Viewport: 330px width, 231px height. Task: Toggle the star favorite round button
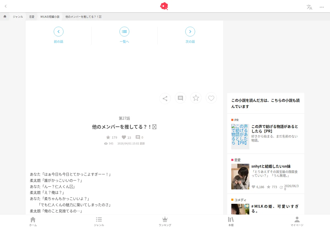coord(196,98)
